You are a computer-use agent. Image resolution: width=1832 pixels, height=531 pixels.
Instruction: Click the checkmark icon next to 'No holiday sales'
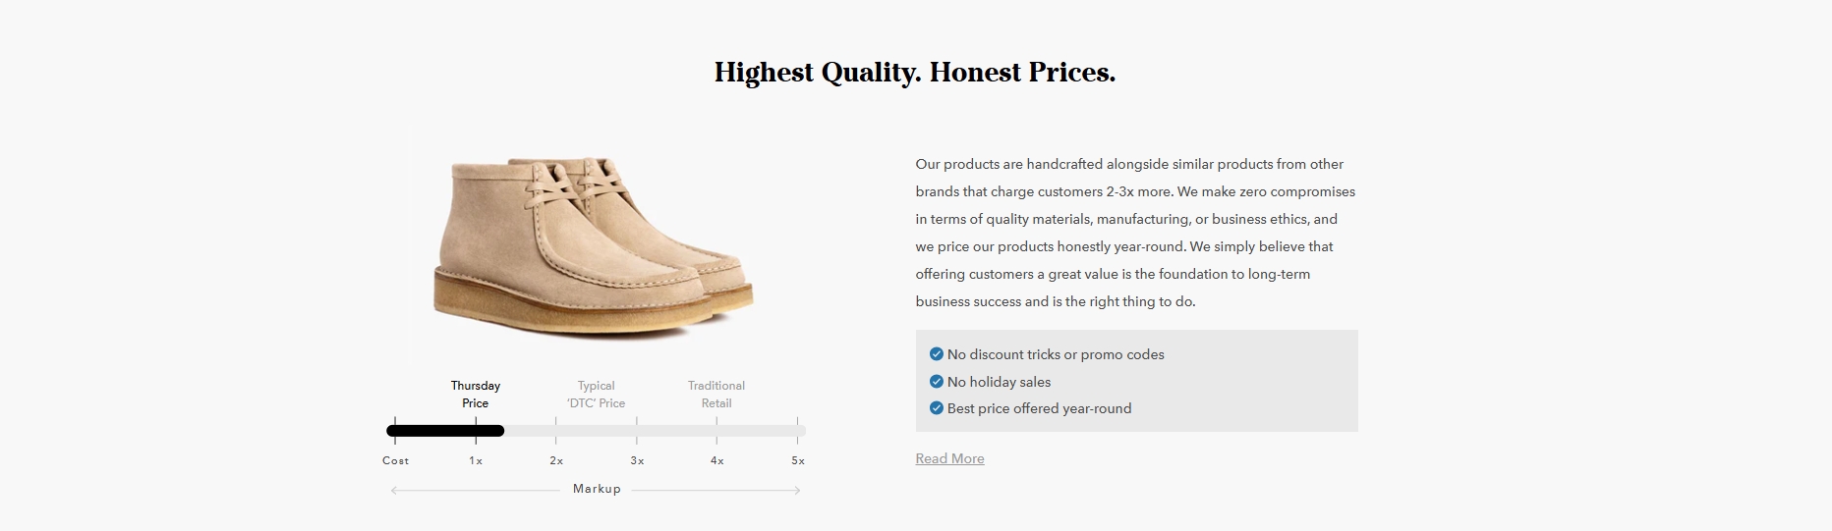coord(937,382)
